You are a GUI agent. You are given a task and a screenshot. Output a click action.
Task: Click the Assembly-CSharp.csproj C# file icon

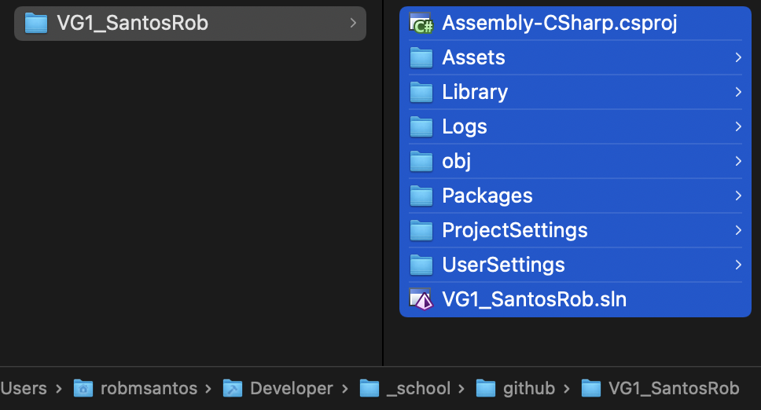(x=421, y=24)
